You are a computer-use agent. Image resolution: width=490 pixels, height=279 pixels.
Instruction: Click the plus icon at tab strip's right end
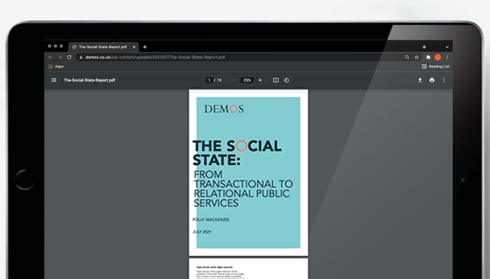tap(424, 47)
